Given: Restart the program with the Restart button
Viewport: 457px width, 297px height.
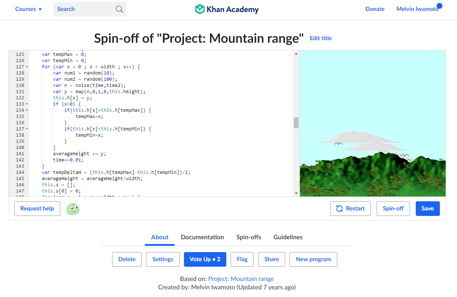Looking at the screenshot, I should (x=350, y=209).
